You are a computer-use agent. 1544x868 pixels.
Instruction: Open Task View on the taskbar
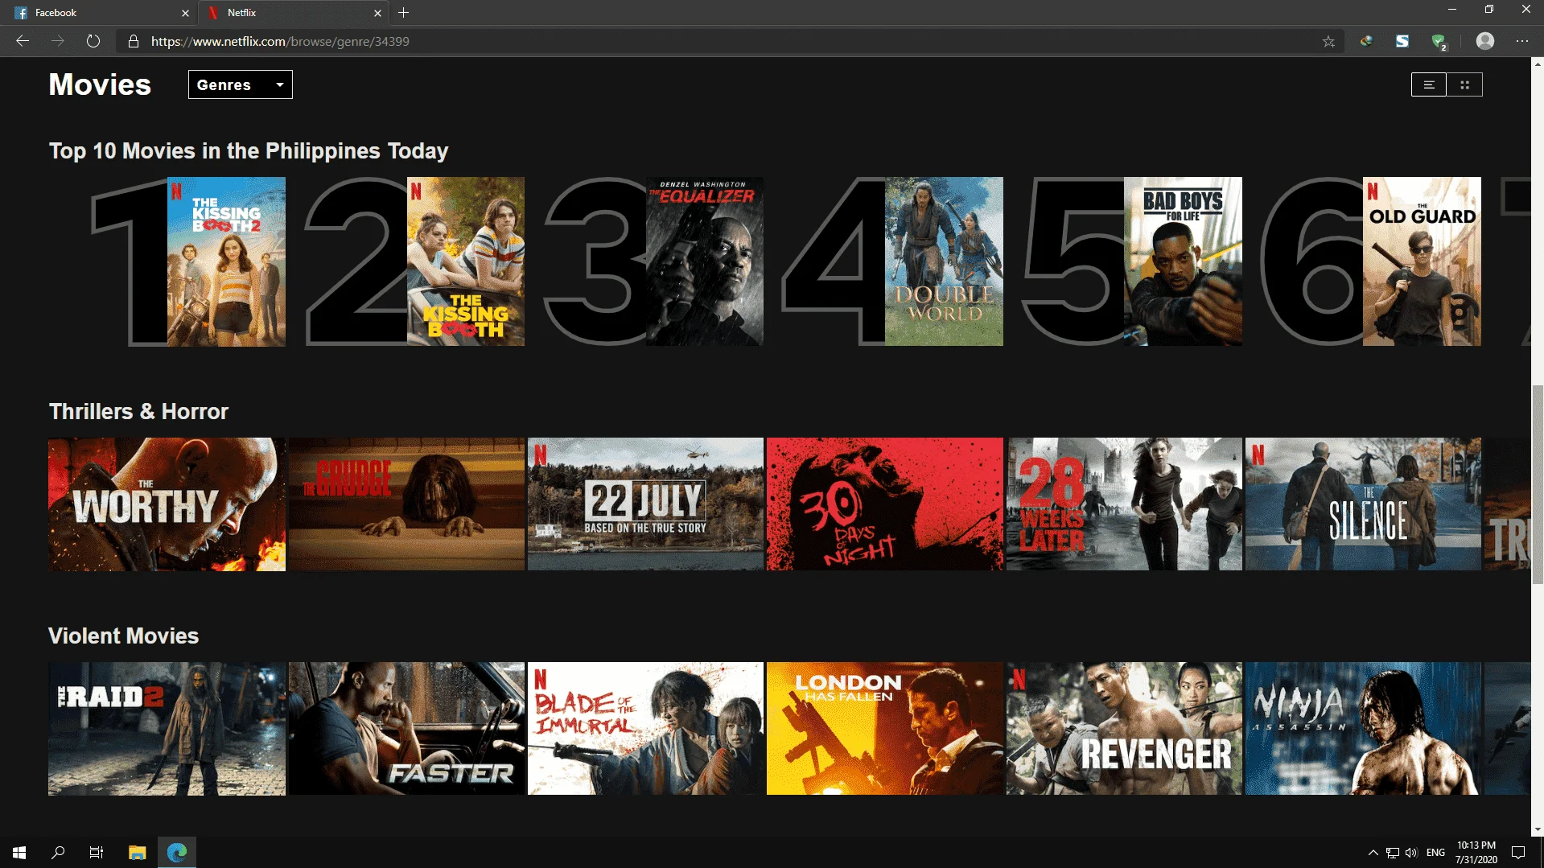(97, 852)
